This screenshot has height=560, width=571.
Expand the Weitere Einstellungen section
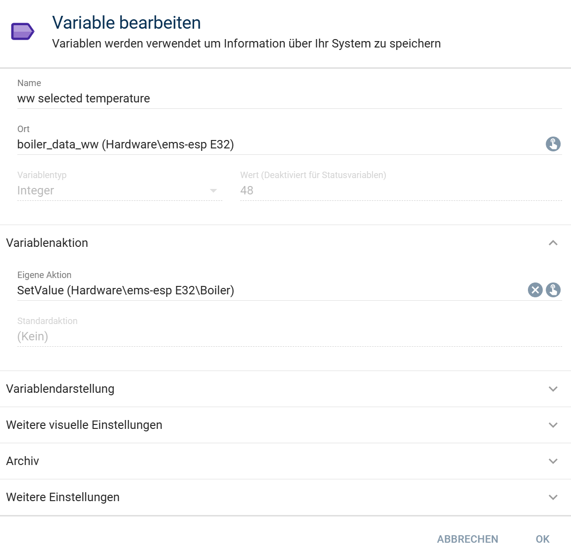(x=285, y=497)
